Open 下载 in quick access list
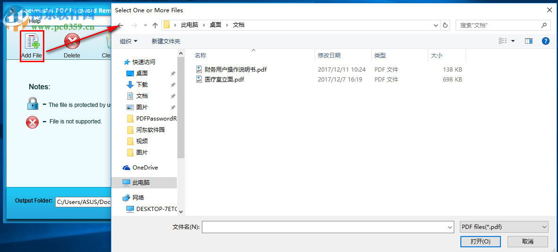Image resolution: width=558 pixels, height=252 pixels. tap(142, 85)
